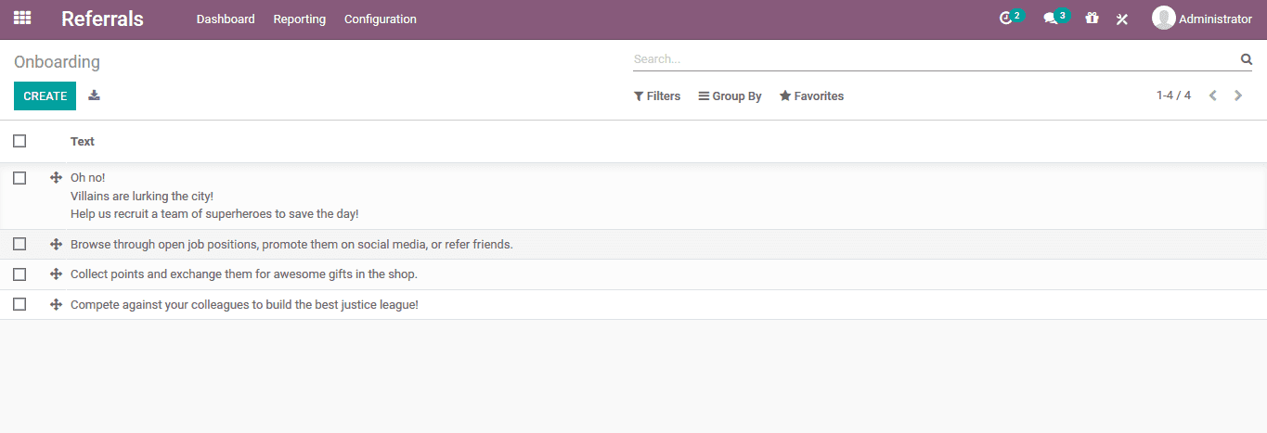Click drag handle of 'Compete against' row

pyautogui.click(x=56, y=304)
